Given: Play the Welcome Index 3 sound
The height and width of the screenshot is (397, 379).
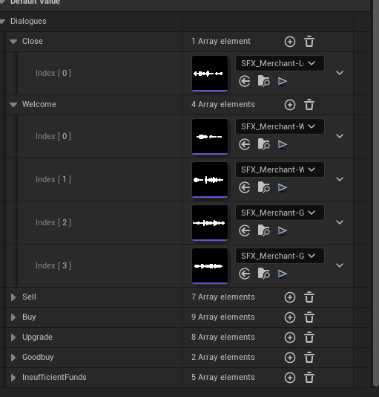Looking at the screenshot, I should coord(283,274).
